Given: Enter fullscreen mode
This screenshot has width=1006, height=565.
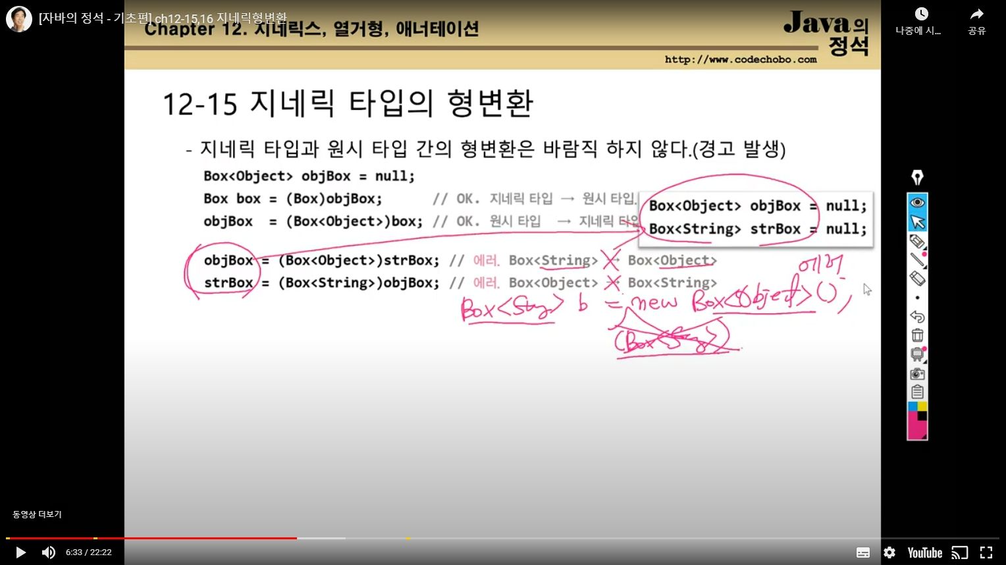Looking at the screenshot, I should click(x=986, y=552).
